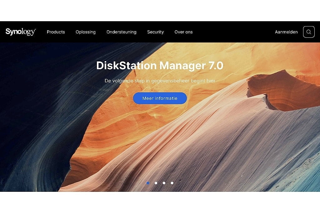Switch to the fourth carousel slide dot
This screenshot has height=213, width=320.
click(172, 183)
